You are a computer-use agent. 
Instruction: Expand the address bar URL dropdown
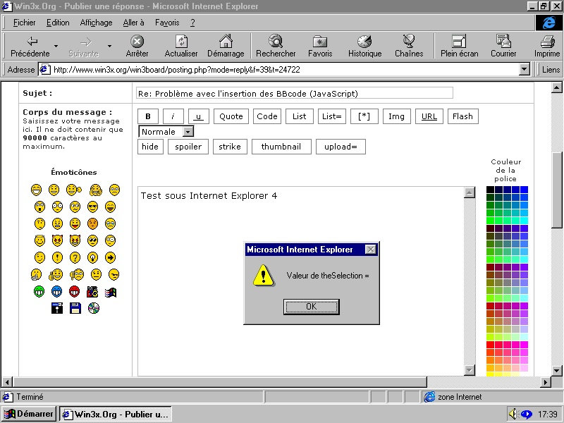click(x=525, y=69)
